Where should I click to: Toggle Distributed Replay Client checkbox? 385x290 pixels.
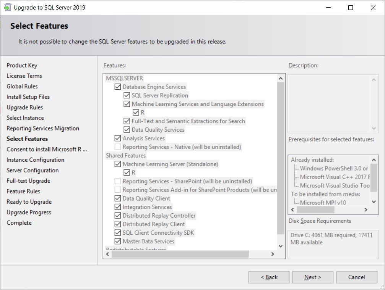click(118, 224)
